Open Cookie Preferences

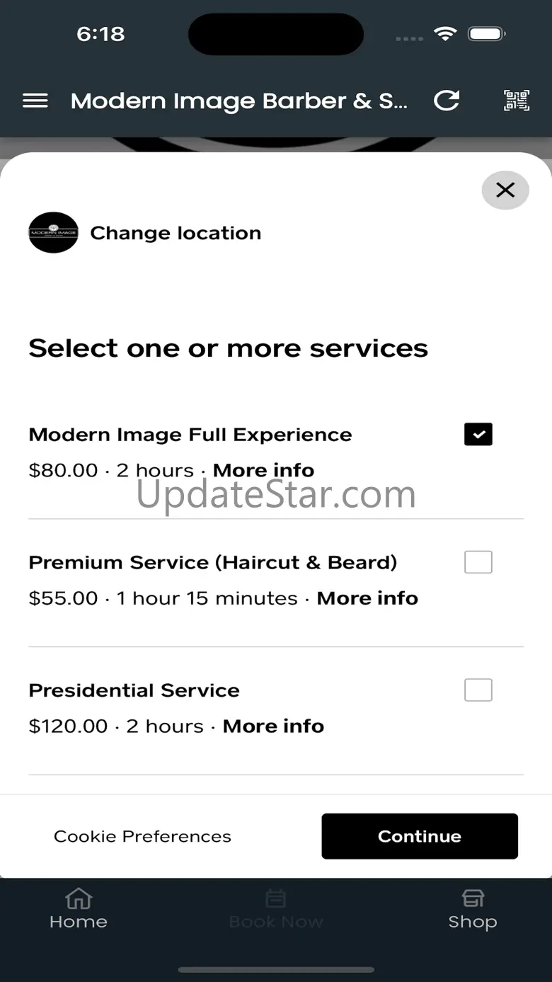pyautogui.click(x=142, y=836)
